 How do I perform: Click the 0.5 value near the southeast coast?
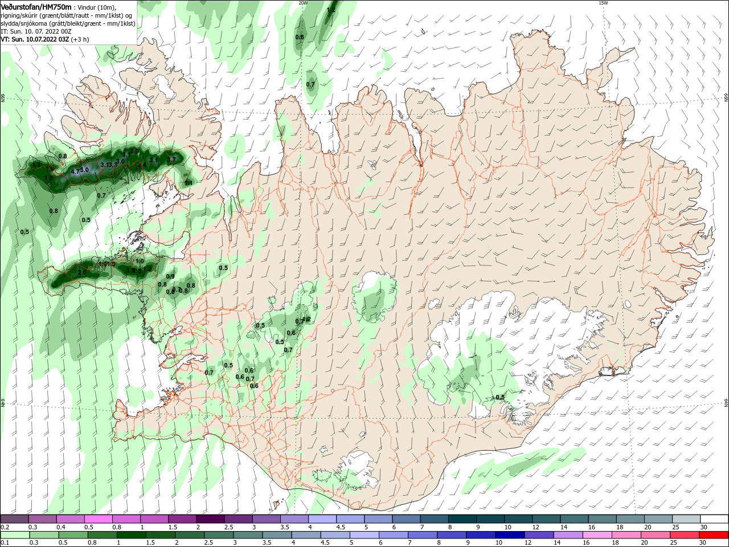tap(500, 397)
